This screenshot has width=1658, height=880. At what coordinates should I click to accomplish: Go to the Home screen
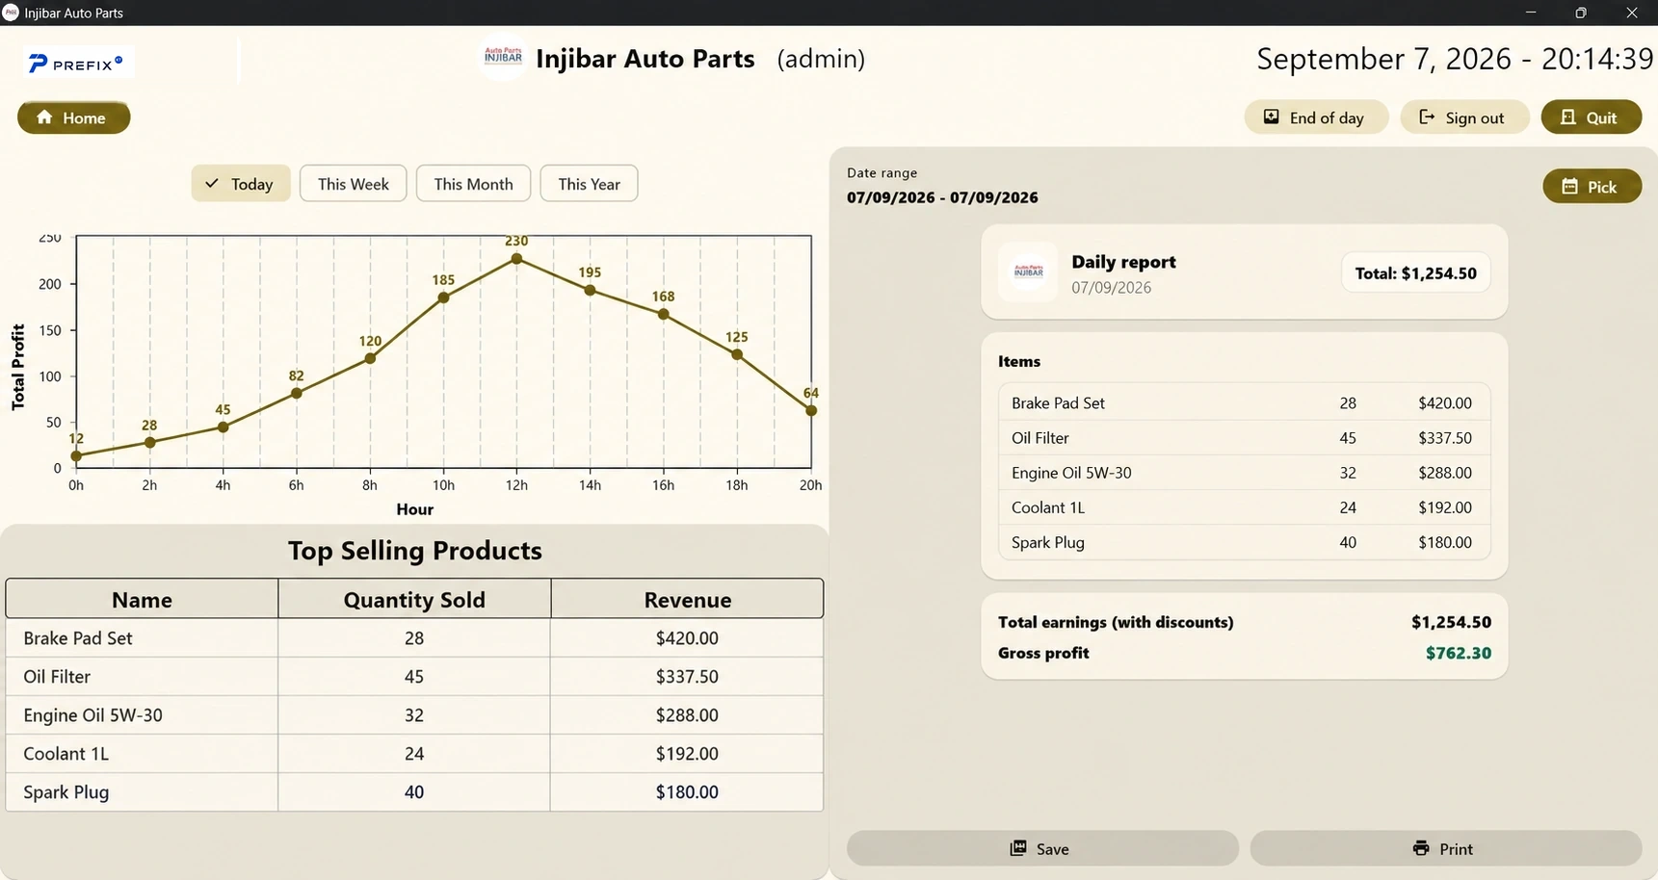click(73, 117)
